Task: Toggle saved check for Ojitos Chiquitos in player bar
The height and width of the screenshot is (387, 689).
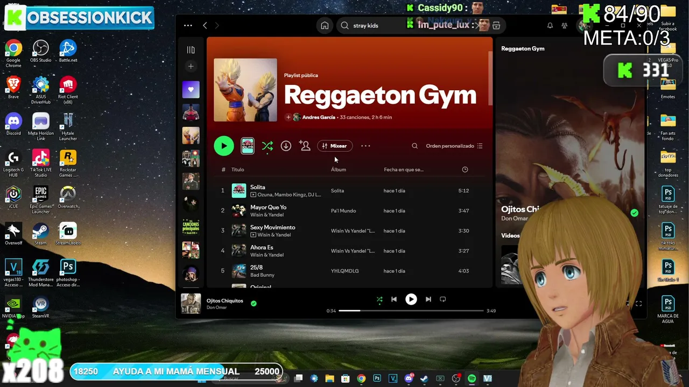Action: click(254, 303)
